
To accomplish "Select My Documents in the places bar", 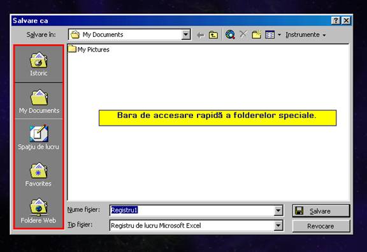I will coord(39,101).
